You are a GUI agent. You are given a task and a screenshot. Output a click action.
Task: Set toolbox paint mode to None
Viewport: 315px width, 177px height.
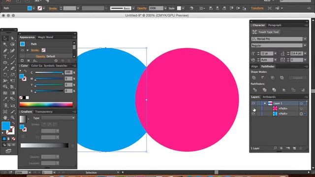13,139
